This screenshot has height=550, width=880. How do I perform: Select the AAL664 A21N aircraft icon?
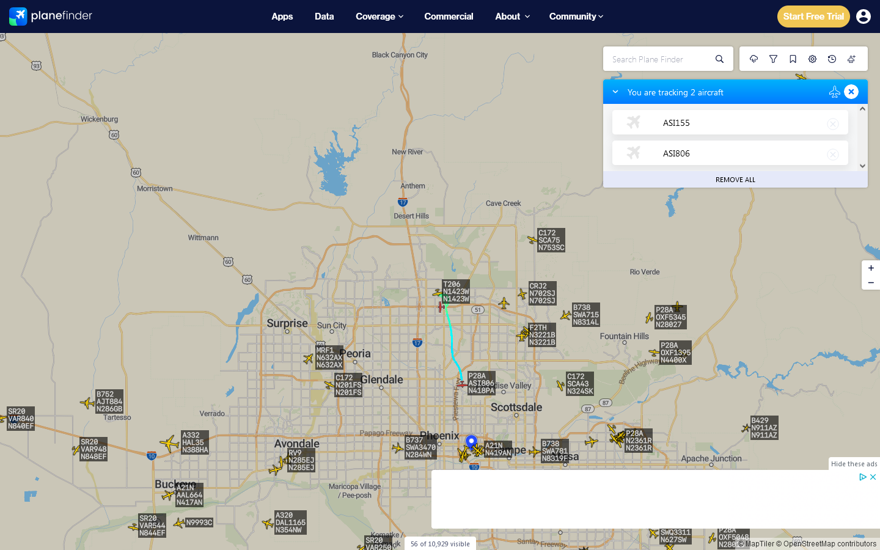pyautogui.click(x=168, y=495)
